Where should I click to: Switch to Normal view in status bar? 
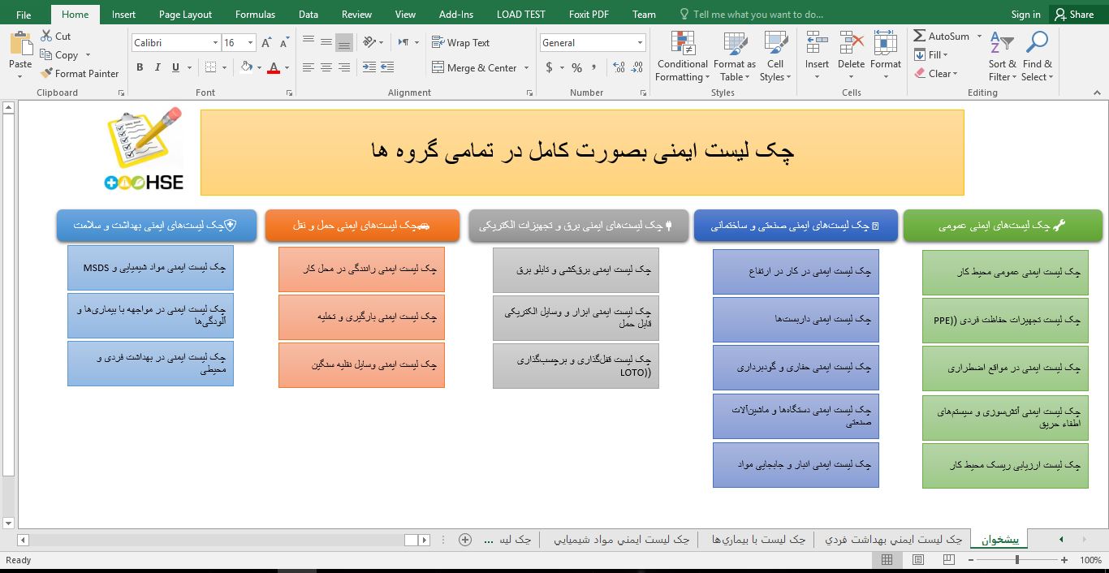[x=887, y=560]
